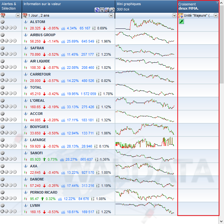Open the AXA stock name
The image size is (224, 224).
click(x=34, y=166)
